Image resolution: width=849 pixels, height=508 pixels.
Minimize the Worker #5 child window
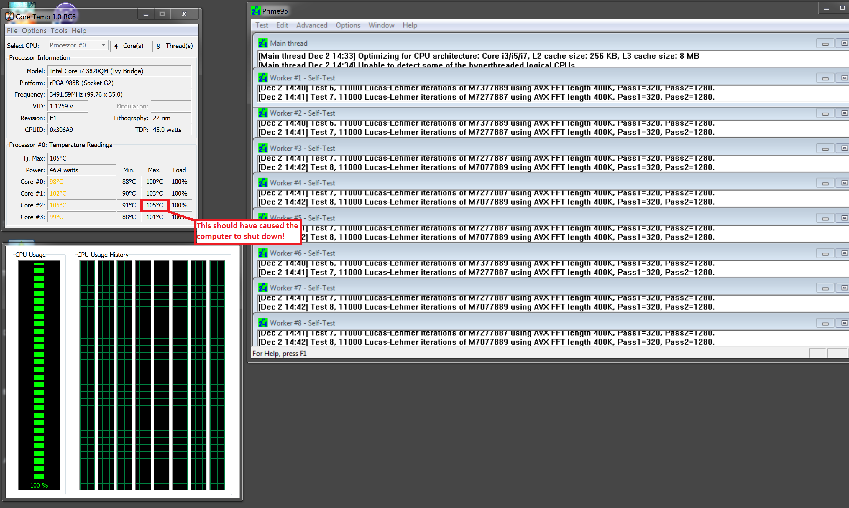tap(825, 218)
